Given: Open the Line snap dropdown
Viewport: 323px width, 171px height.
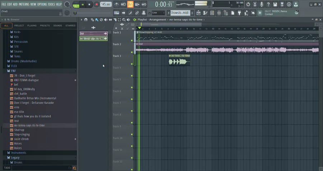Looking at the screenshot, I should (158, 13).
